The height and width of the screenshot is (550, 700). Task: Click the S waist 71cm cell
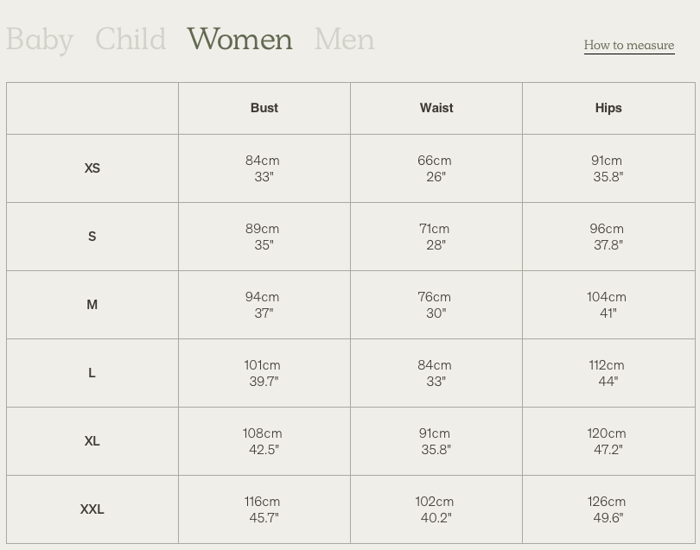436,237
